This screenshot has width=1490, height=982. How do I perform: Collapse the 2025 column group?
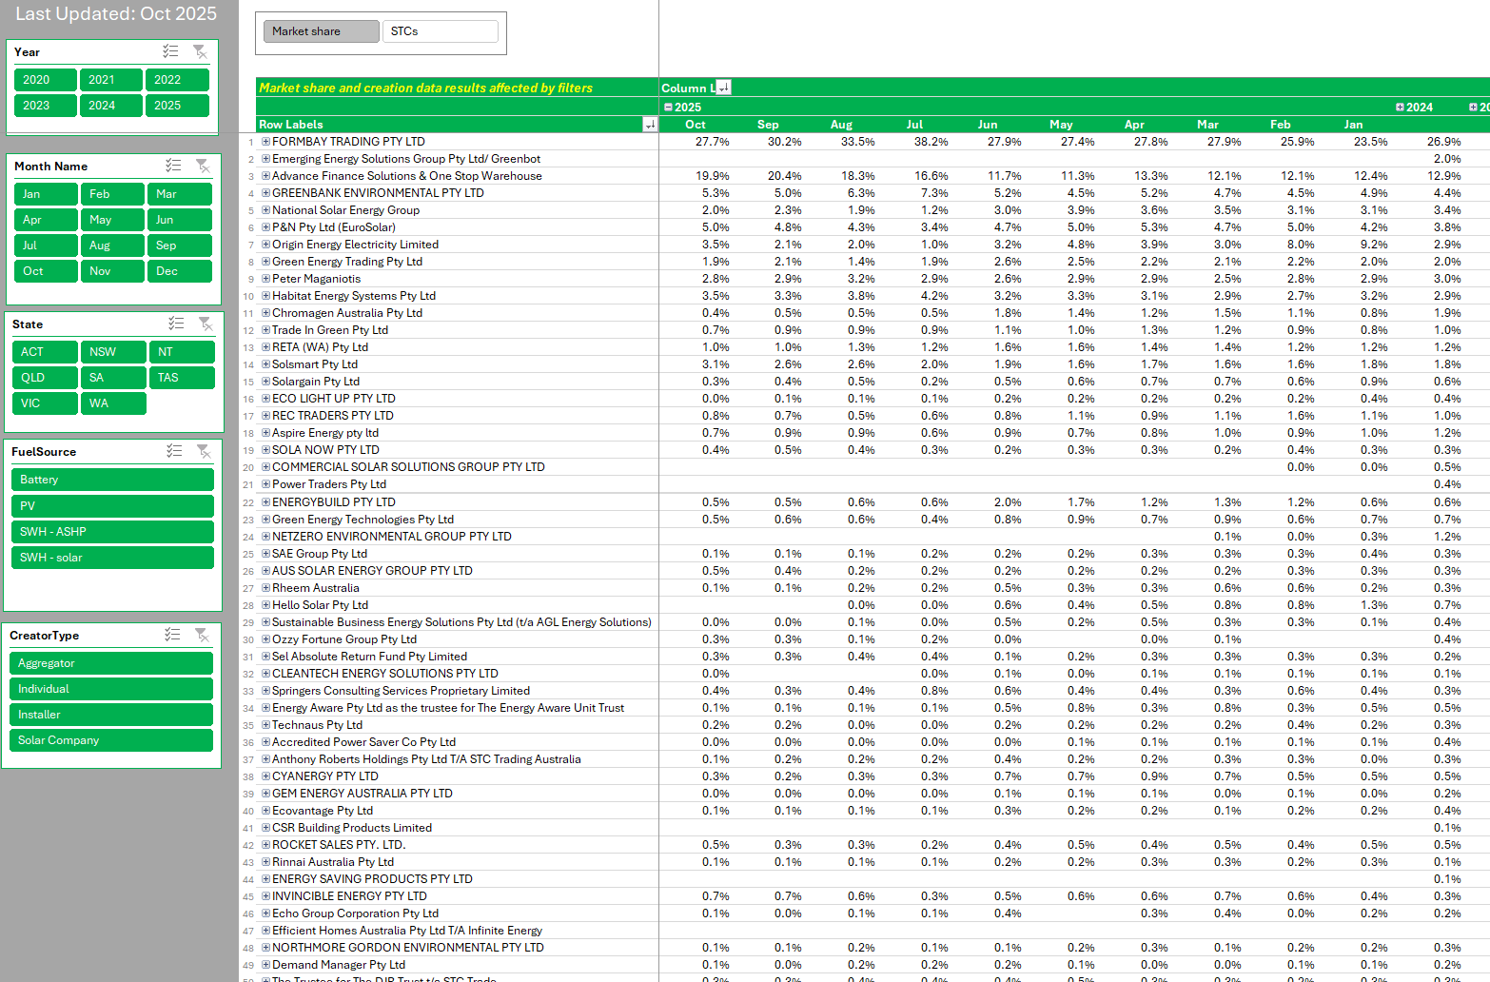[x=668, y=108]
